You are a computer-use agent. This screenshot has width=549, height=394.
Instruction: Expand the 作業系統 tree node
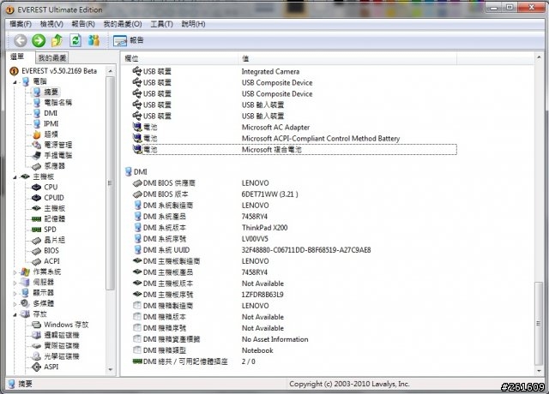[15, 272]
